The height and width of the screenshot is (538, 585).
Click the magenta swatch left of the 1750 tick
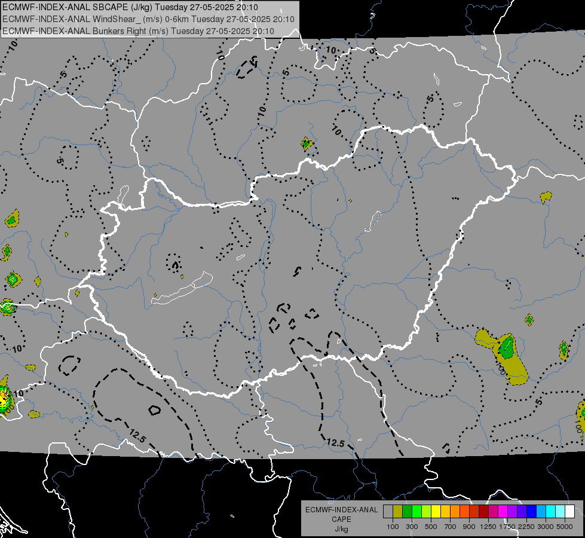pyautogui.click(x=503, y=512)
